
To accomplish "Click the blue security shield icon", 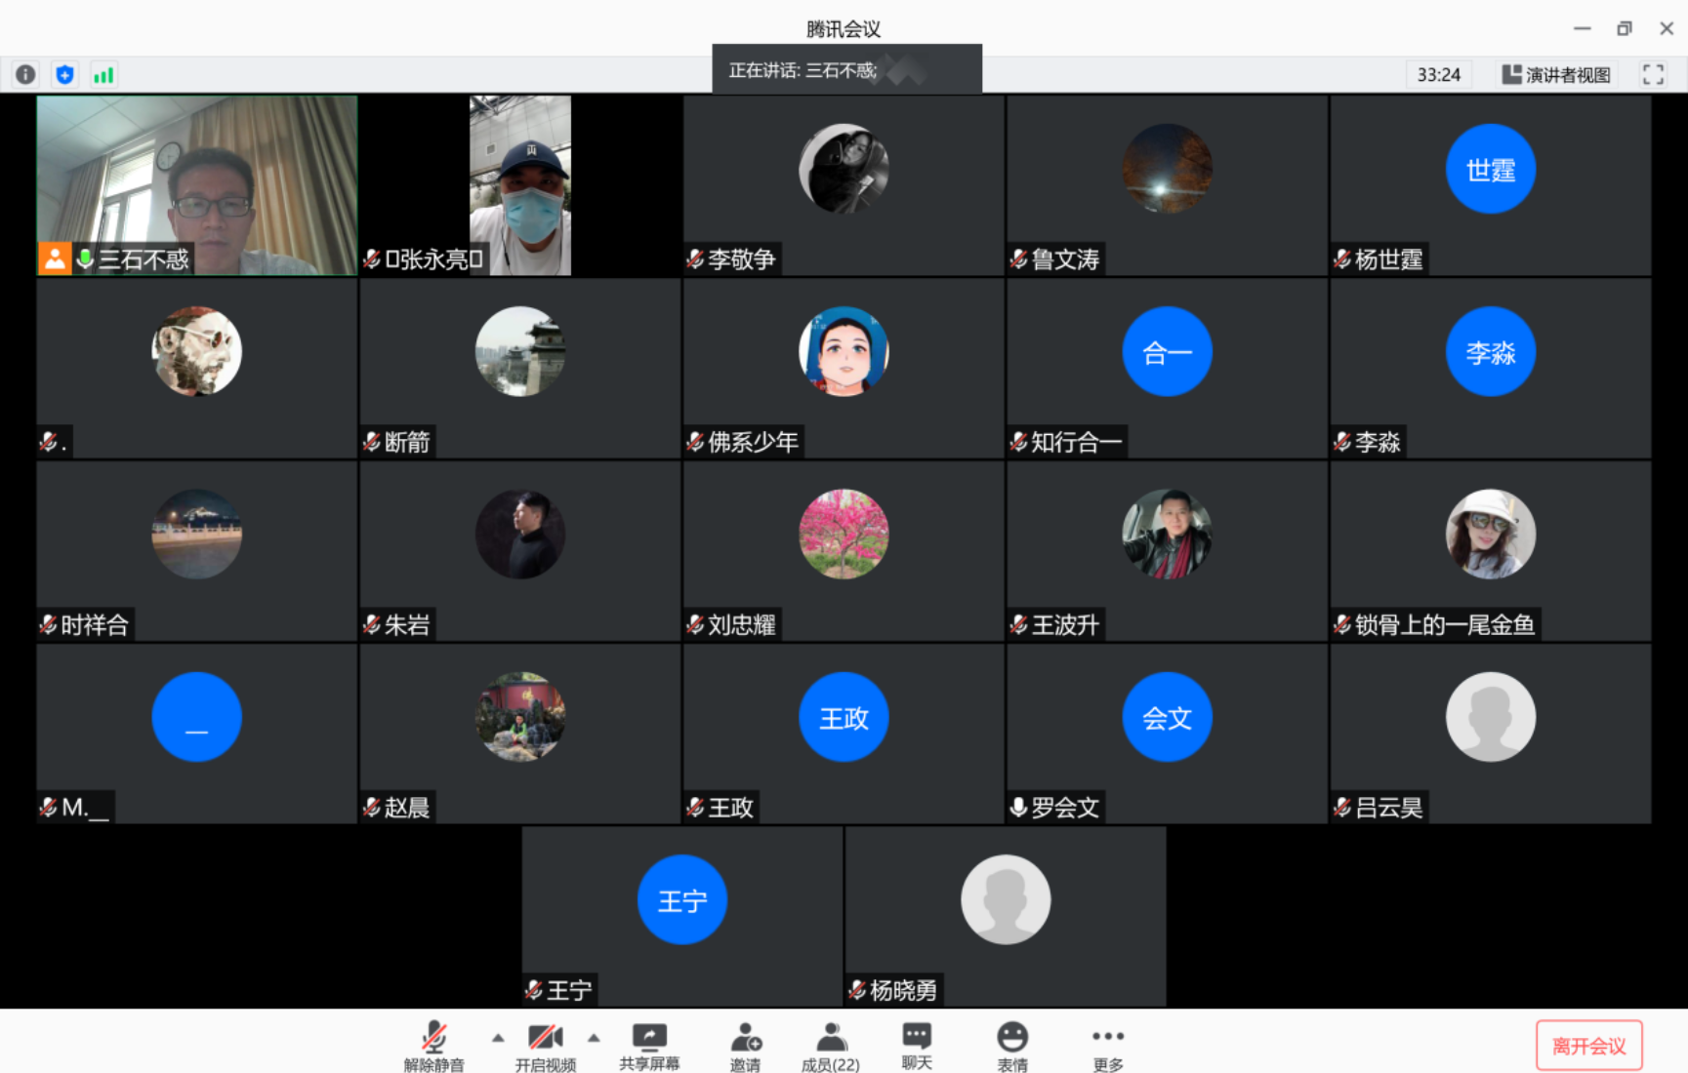I will [x=64, y=74].
